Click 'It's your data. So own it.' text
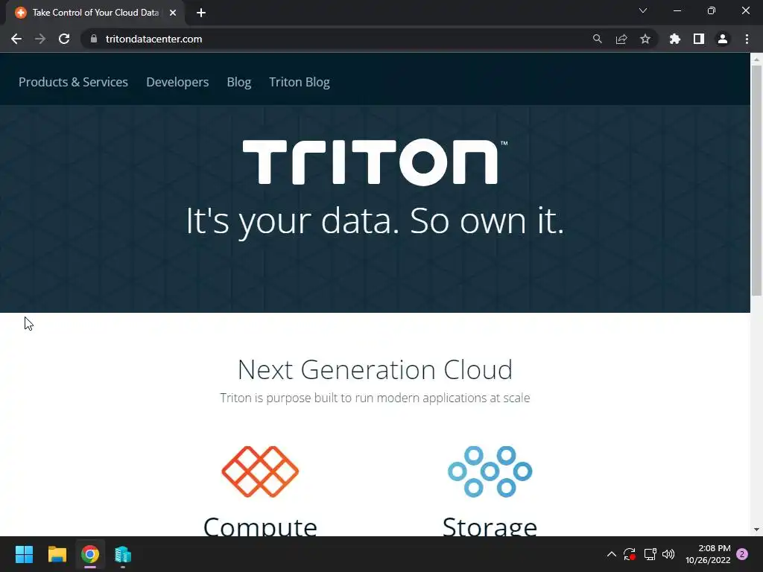 click(x=375, y=221)
